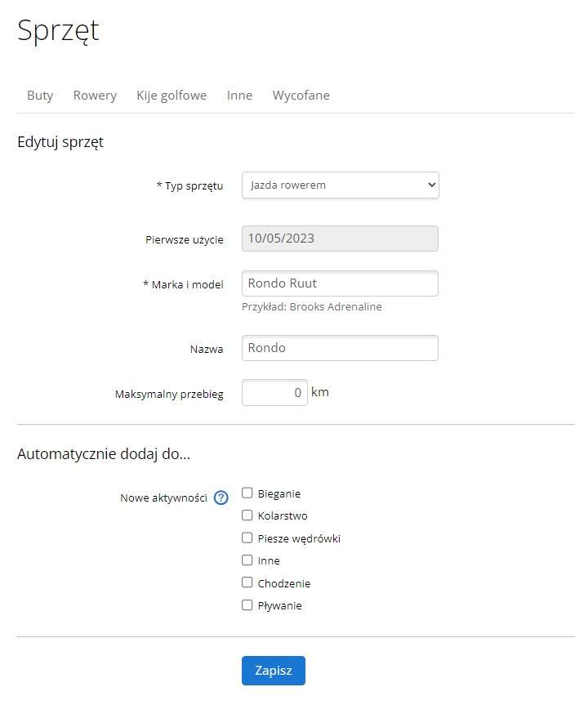Check the Pływanie checkbox

[x=247, y=605]
